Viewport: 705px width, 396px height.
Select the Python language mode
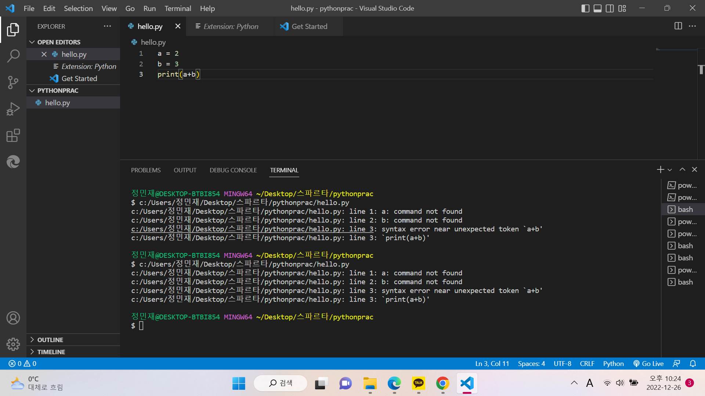(613, 364)
